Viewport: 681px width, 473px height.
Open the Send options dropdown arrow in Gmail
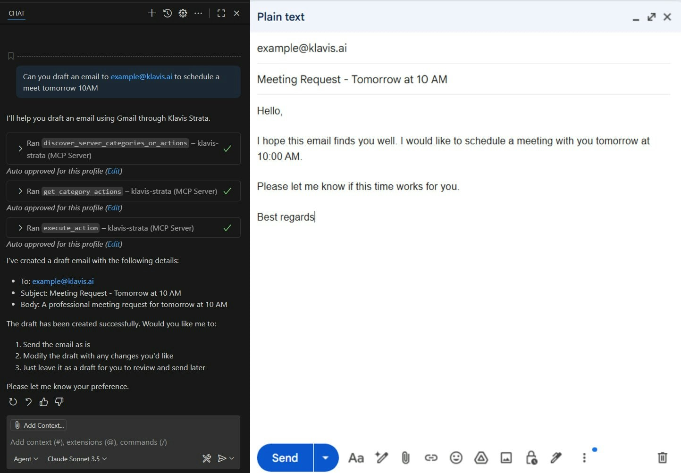click(x=326, y=457)
